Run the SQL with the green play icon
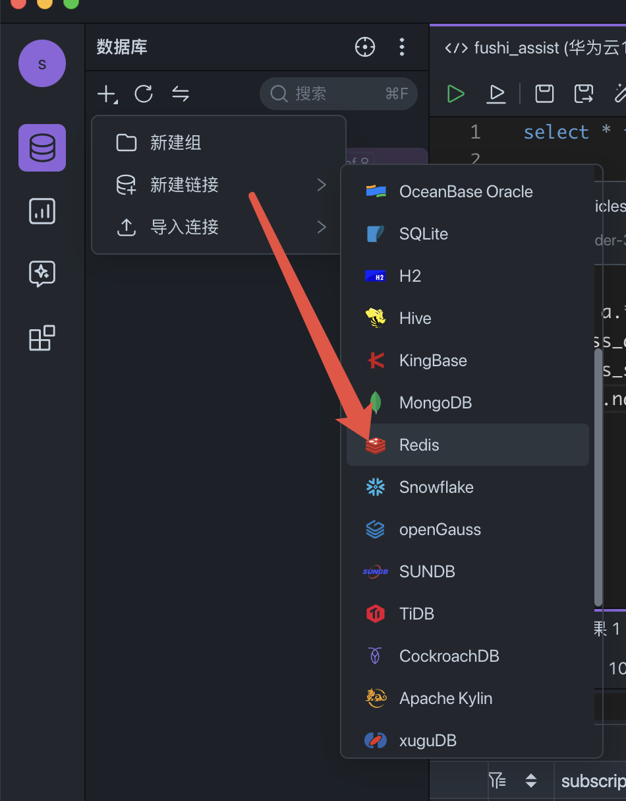Viewport: 626px width, 801px height. (x=455, y=94)
